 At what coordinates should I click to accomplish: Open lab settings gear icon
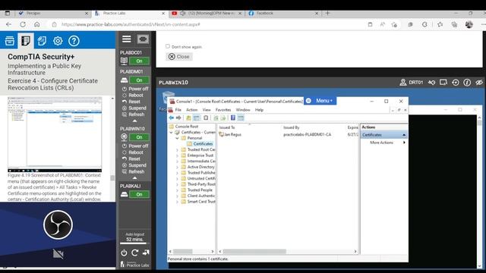[x=58, y=41]
